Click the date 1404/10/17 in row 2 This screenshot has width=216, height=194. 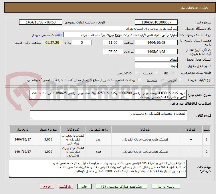point(23,152)
